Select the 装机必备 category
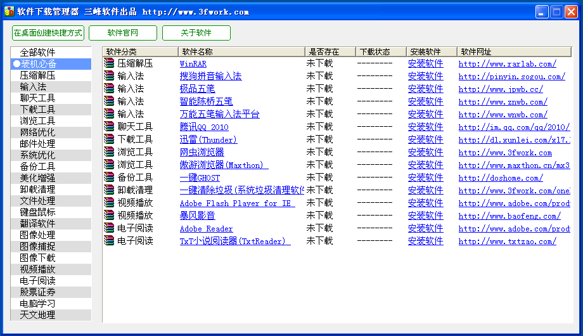 tap(38, 64)
